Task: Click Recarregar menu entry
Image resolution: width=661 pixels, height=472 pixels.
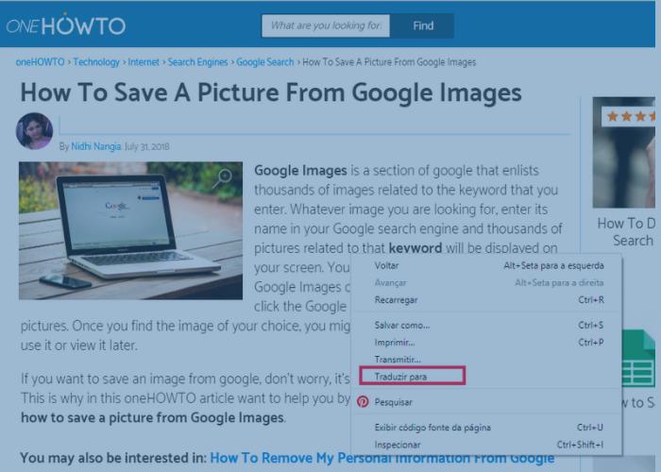Action: coord(396,300)
